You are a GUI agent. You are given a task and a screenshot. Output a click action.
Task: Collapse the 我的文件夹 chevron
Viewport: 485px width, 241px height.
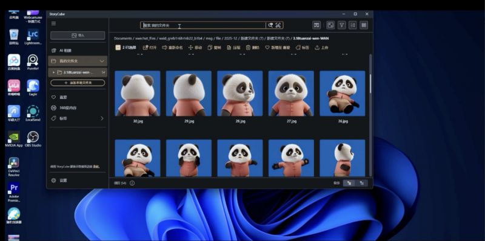(102, 61)
